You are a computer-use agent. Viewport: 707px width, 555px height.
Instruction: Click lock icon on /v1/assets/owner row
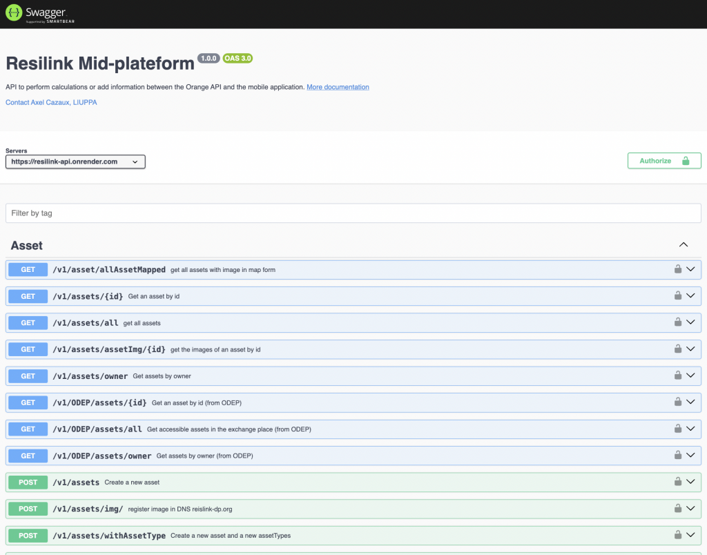[x=678, y=376]
